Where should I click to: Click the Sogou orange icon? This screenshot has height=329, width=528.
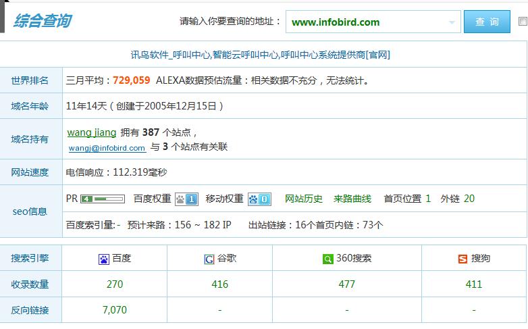point(463,259)
